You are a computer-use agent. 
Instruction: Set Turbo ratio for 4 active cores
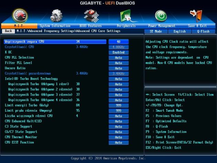click(118, 100)
